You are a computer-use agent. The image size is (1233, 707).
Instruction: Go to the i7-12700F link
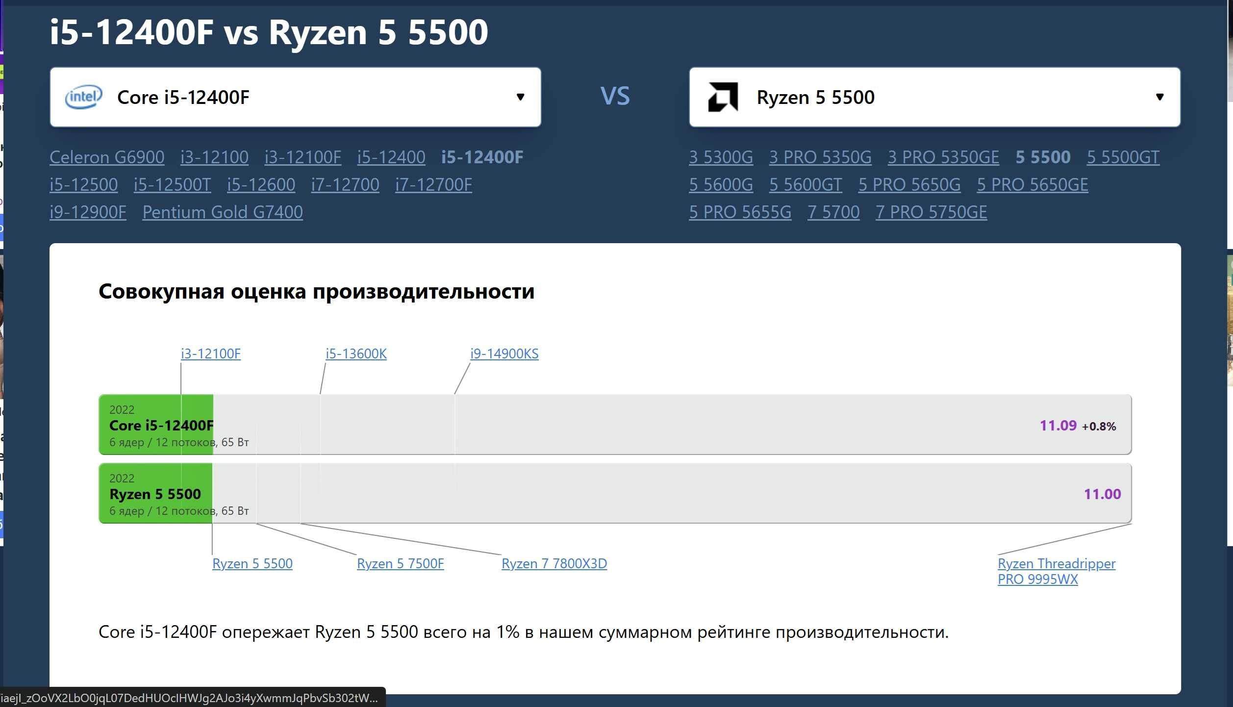(x=433, y=185)
